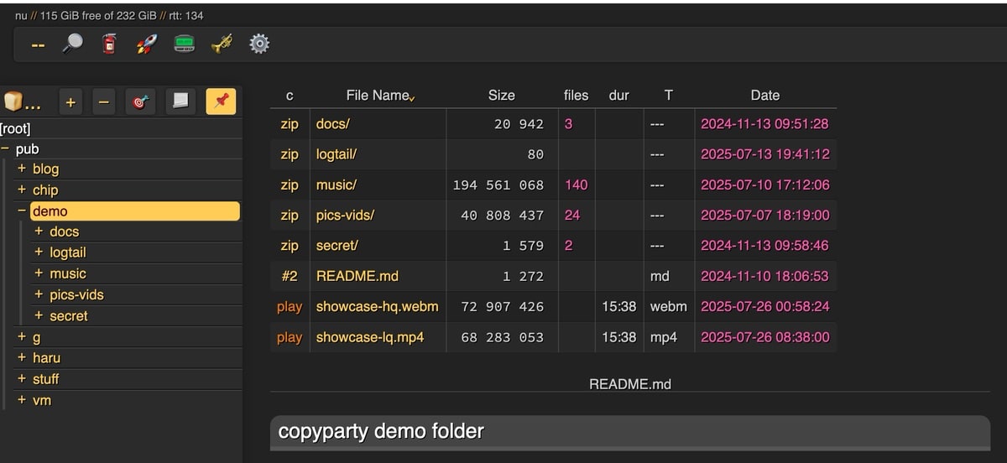Download the music folder as zip

click(x=290, y=185)
